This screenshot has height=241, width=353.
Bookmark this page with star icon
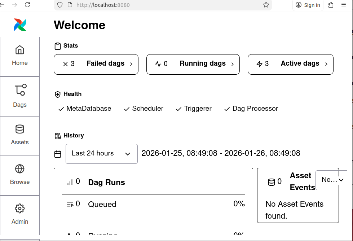(266, 5)
